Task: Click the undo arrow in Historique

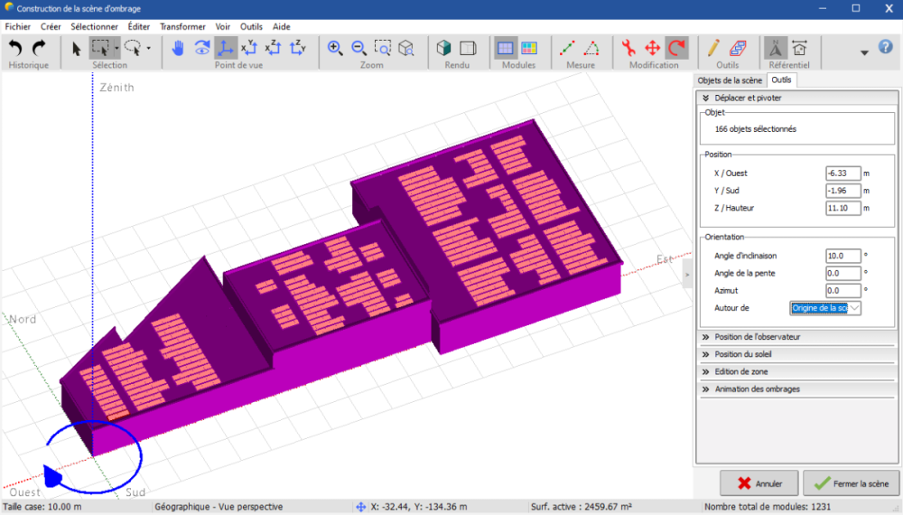Action: coord(15,48)
